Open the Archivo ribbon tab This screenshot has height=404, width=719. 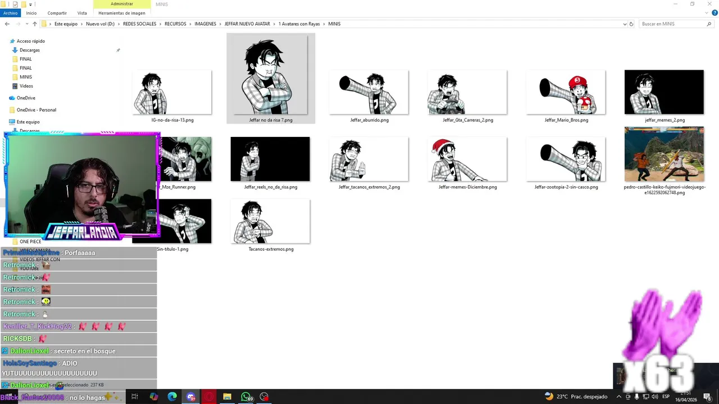tap(10, 13)
